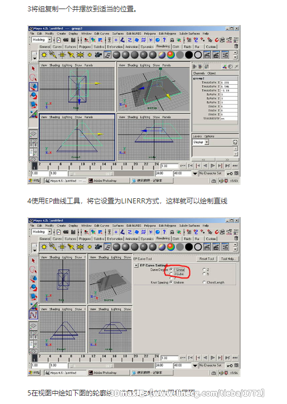The width and height of the screenshot is (287, 404).
Task: Collapse the EP Curve Settings section
Action: pyautogui.click(x=136, y=265)
